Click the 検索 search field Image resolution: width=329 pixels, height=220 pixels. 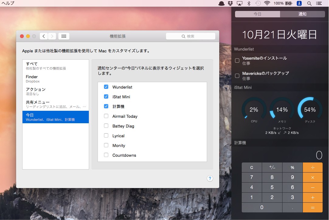[191, 36]
